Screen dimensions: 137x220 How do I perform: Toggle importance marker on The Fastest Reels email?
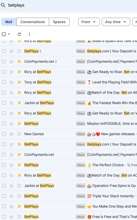click(19, 103)
